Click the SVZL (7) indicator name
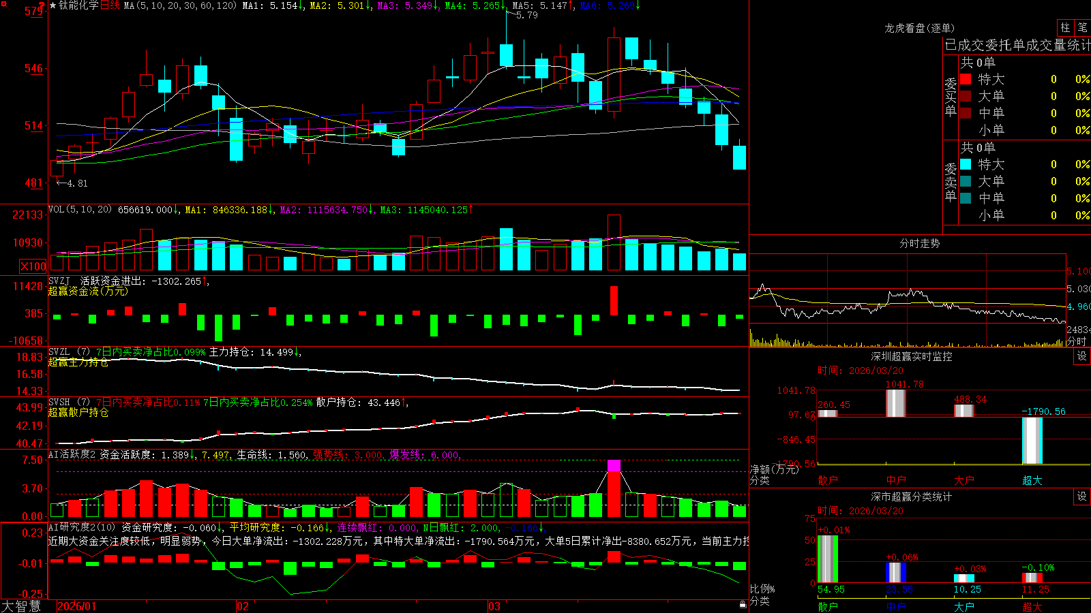1091x613 pixels. [x=69, y=352]
